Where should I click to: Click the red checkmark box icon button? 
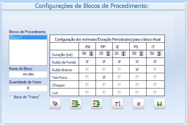coord(139,104)
